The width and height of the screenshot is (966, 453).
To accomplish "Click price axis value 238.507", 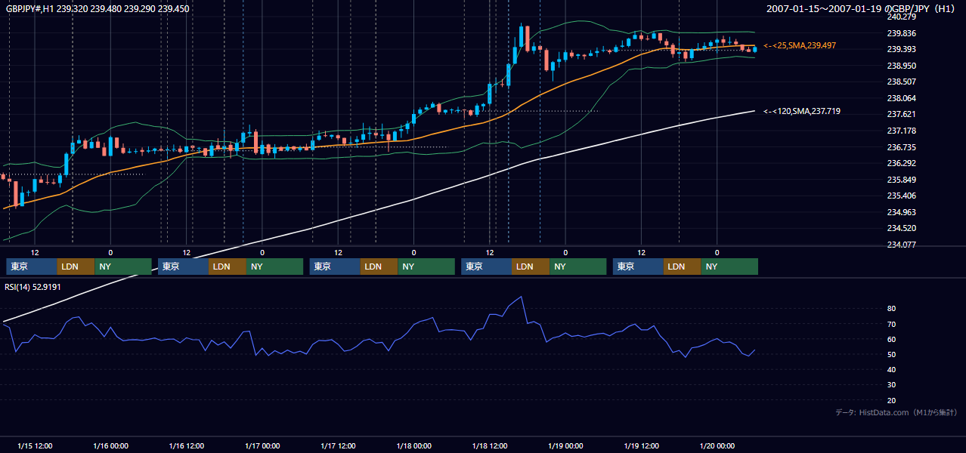I will (901, 82).
